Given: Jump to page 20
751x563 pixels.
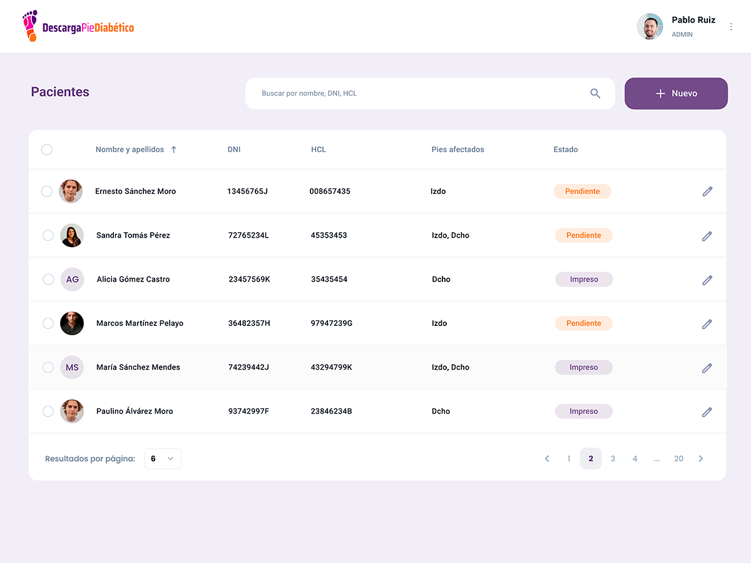Looking at the screenshot, I should 678,459.
